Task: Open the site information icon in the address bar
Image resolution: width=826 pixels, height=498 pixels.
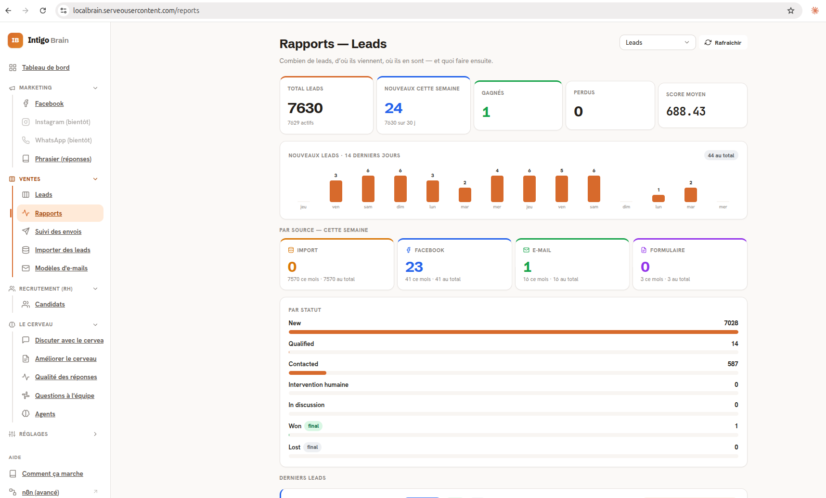Action: (x=64, y=11)
